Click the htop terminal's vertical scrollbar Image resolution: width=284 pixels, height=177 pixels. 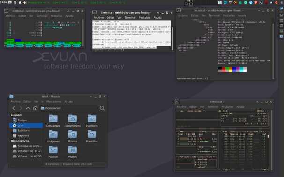tap(83, 33)
